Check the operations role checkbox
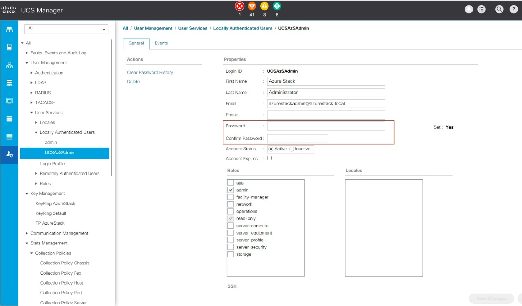 point(230,211)
